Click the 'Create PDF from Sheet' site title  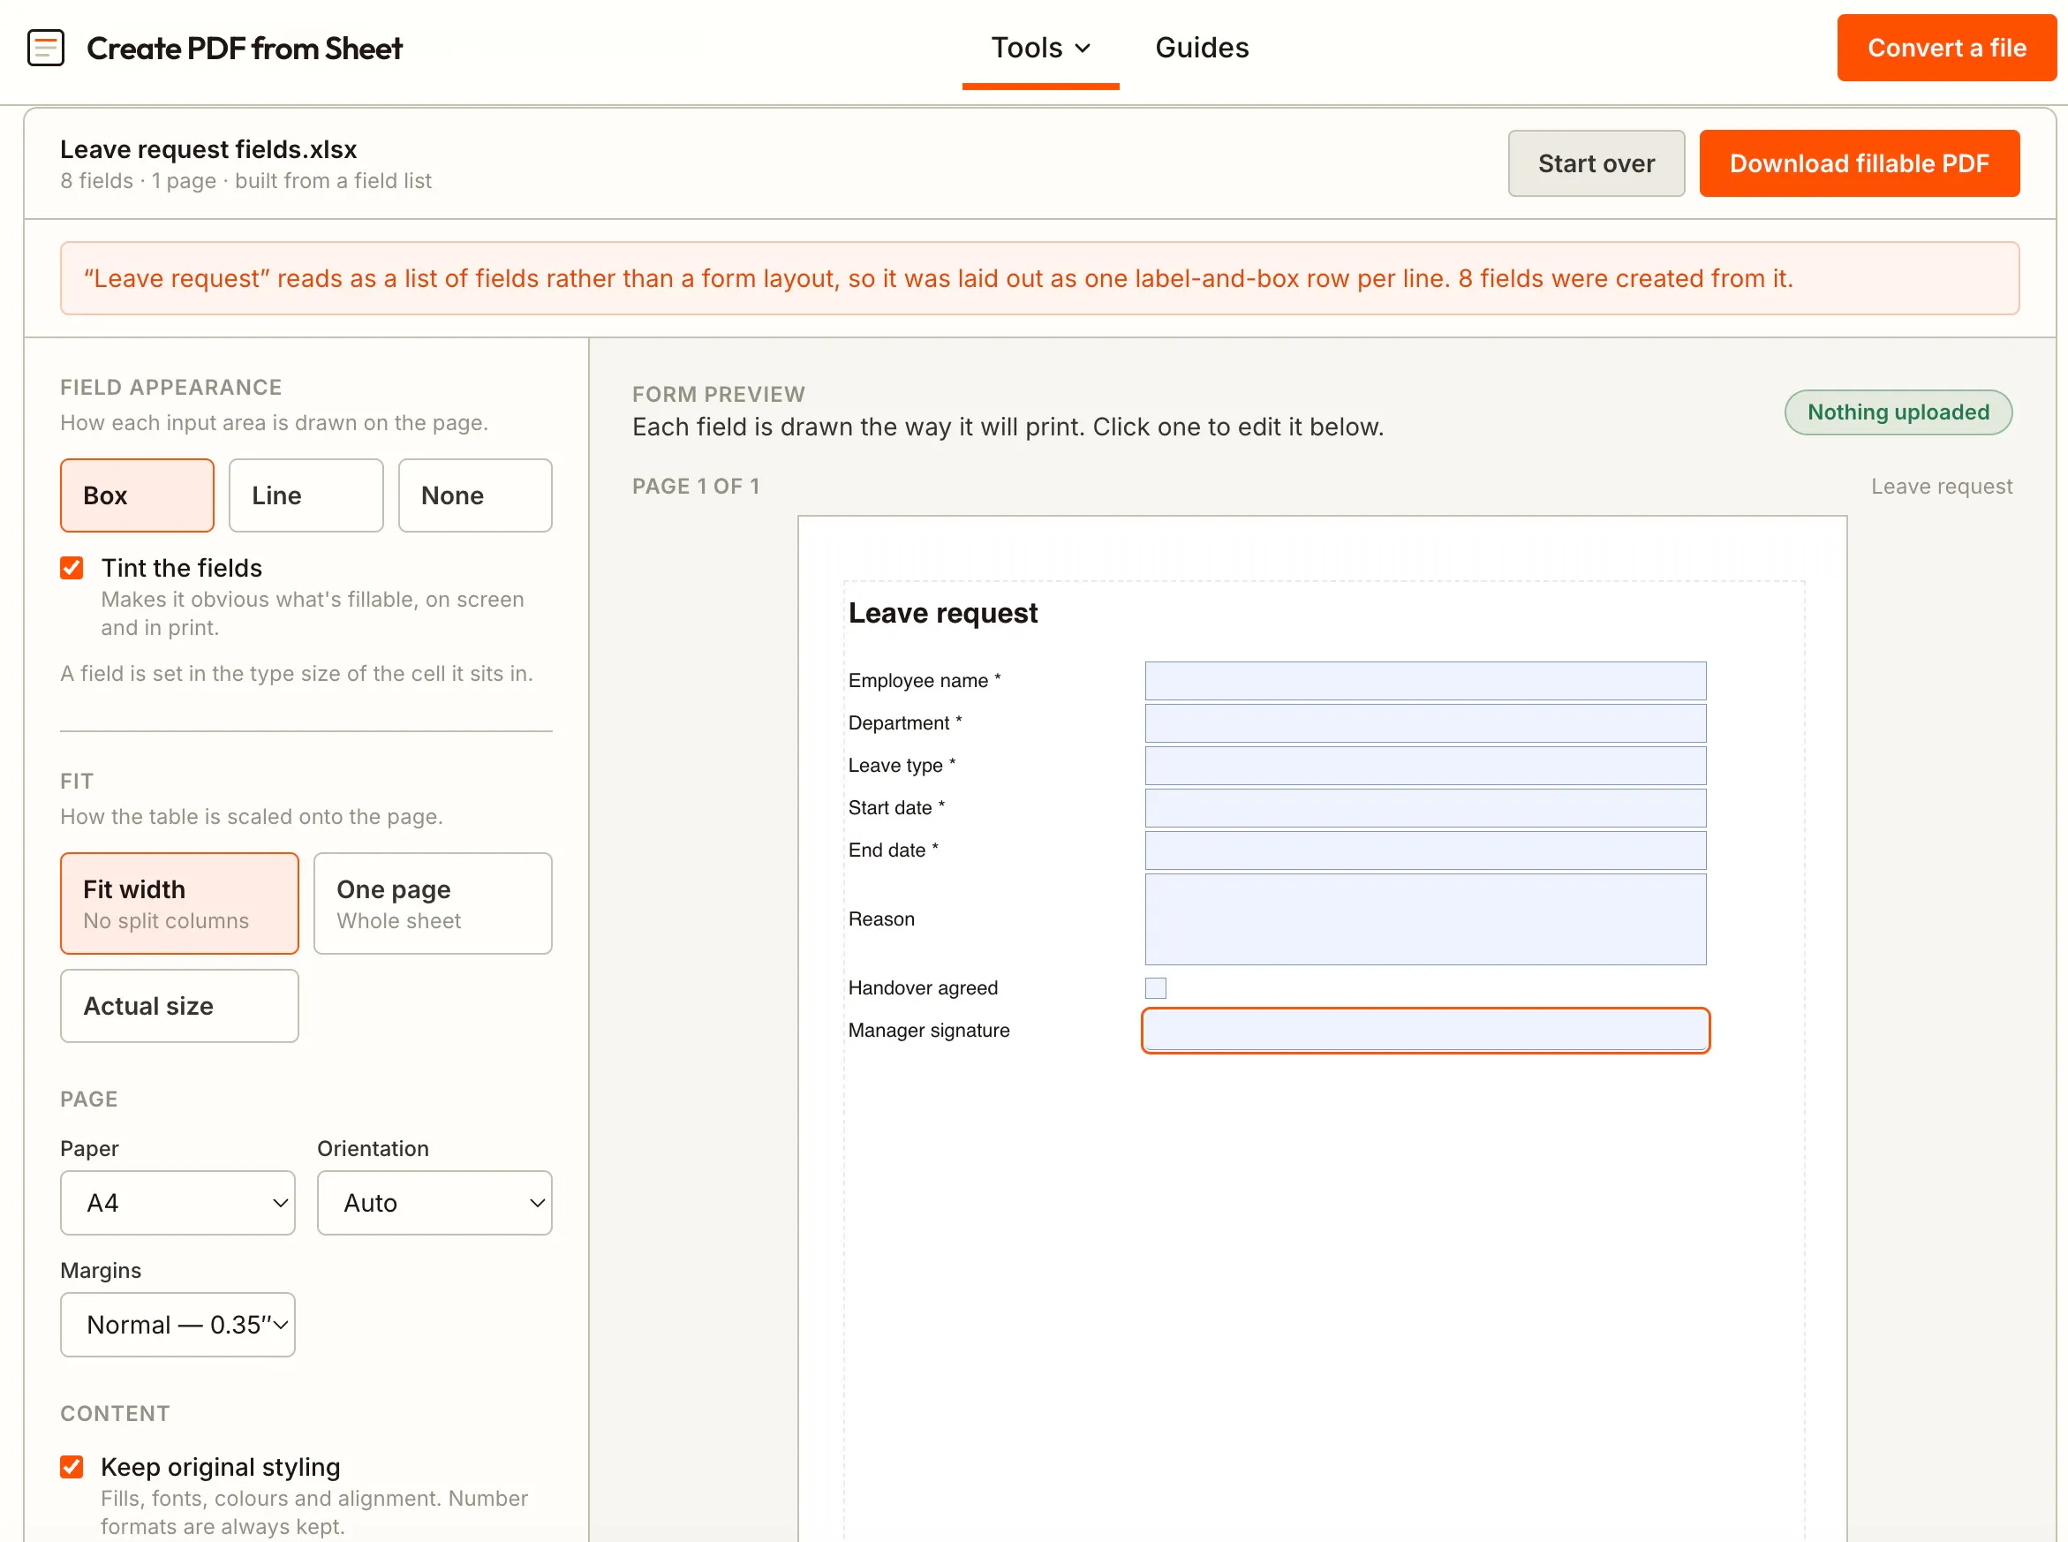[x=245, y=48]
